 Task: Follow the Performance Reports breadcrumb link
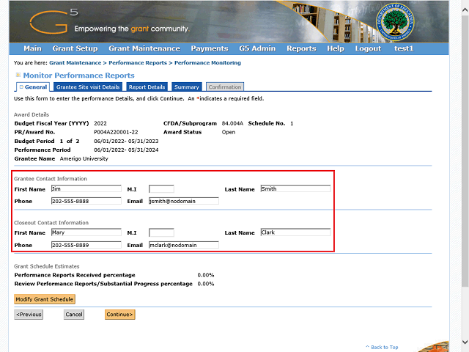pos(138,63)
